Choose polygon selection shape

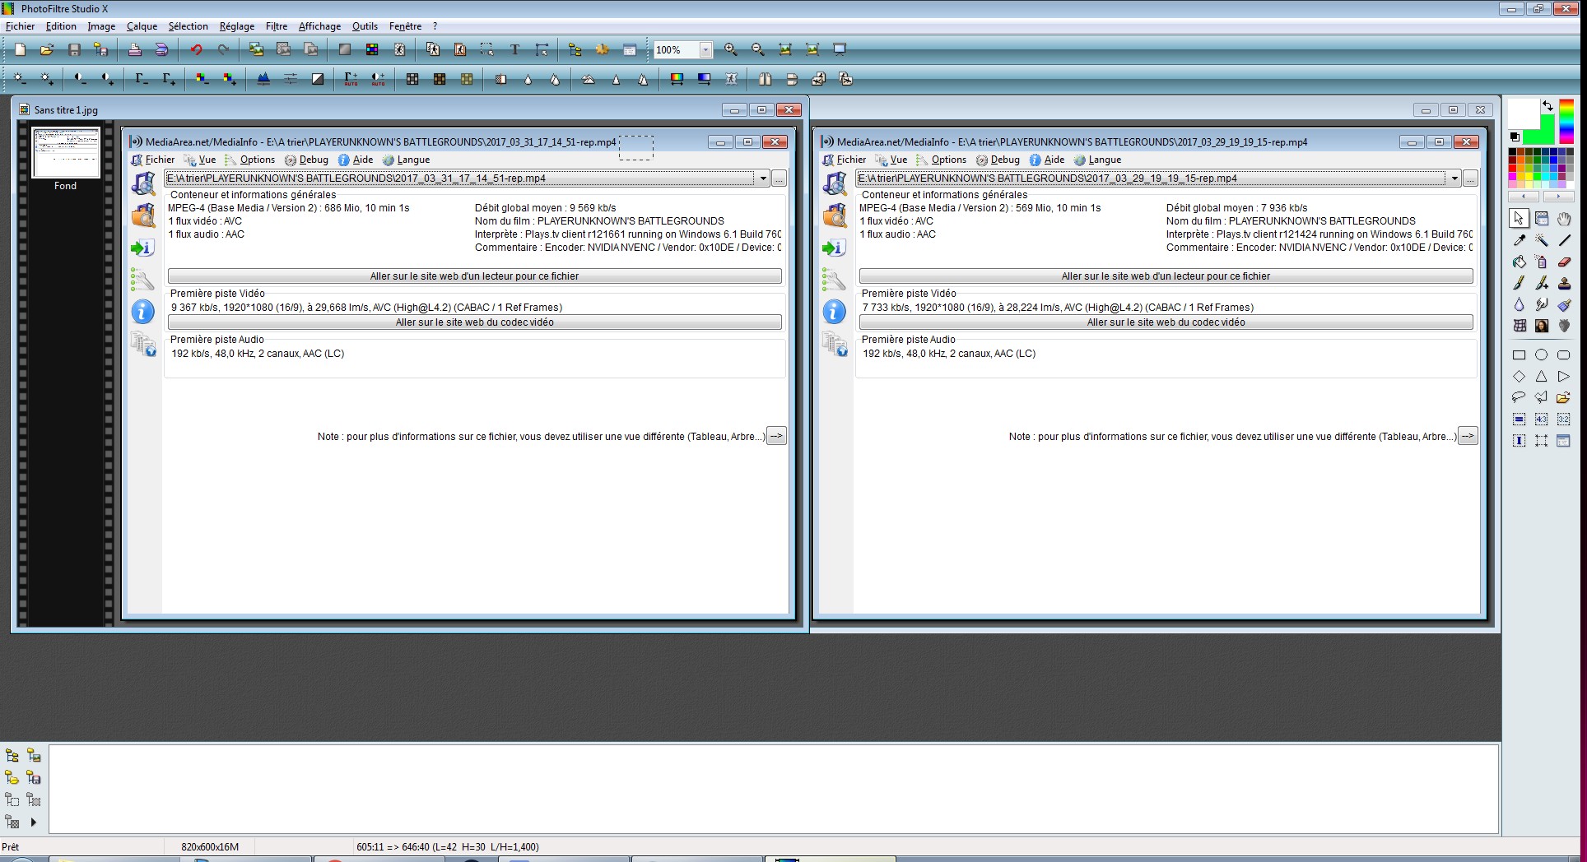(x=1541, y=398)
